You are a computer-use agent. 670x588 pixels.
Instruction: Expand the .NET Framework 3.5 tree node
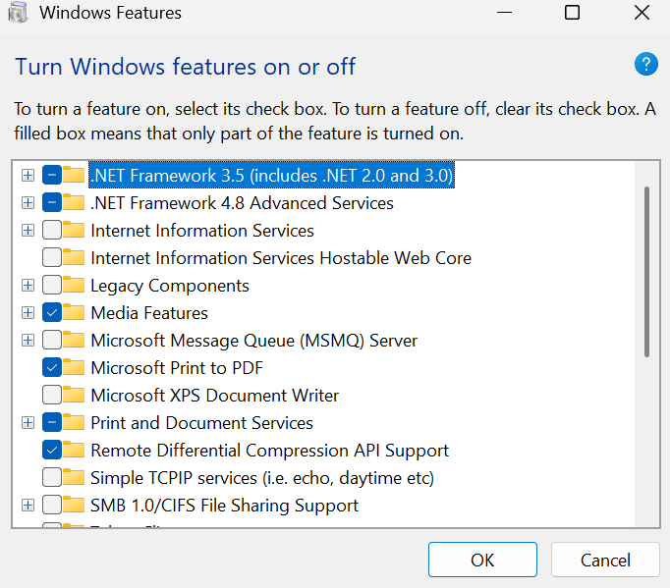pos(28,176)
